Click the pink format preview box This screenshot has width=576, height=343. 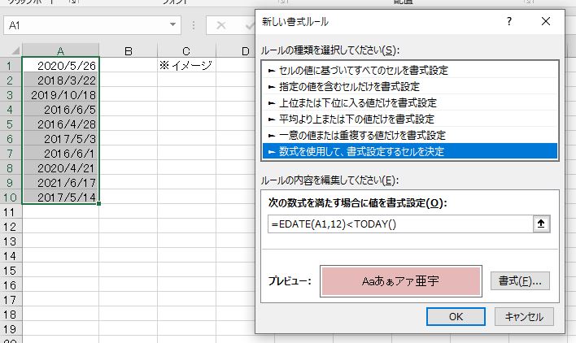click(401, 281)
